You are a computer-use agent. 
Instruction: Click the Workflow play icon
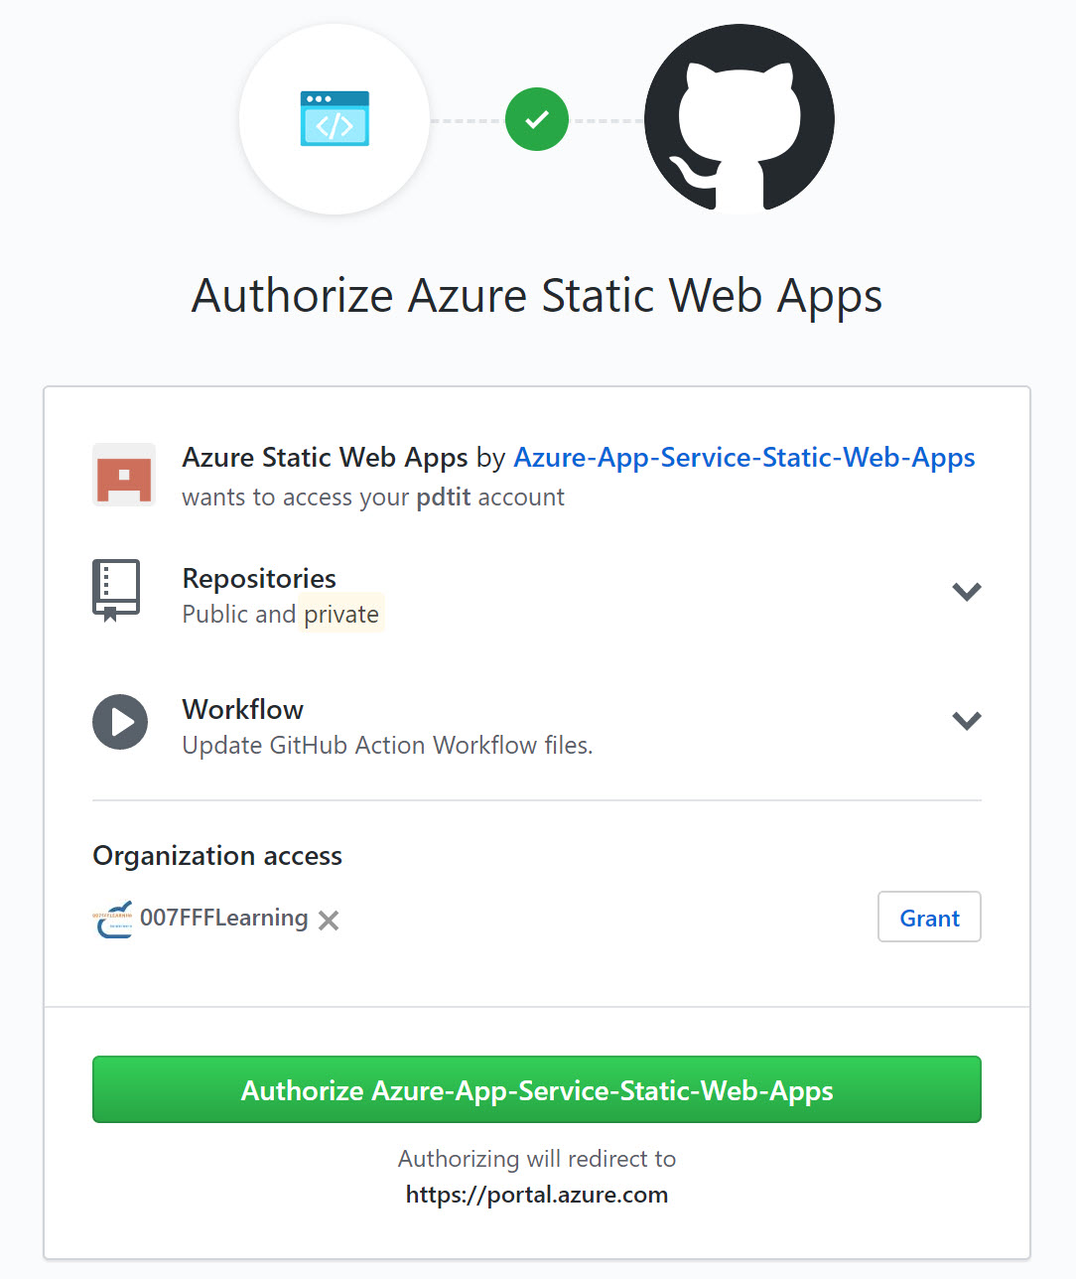[120, 722]
